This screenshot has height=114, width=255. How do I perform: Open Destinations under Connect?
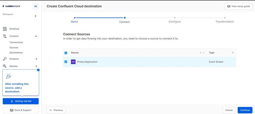point(16,53)
